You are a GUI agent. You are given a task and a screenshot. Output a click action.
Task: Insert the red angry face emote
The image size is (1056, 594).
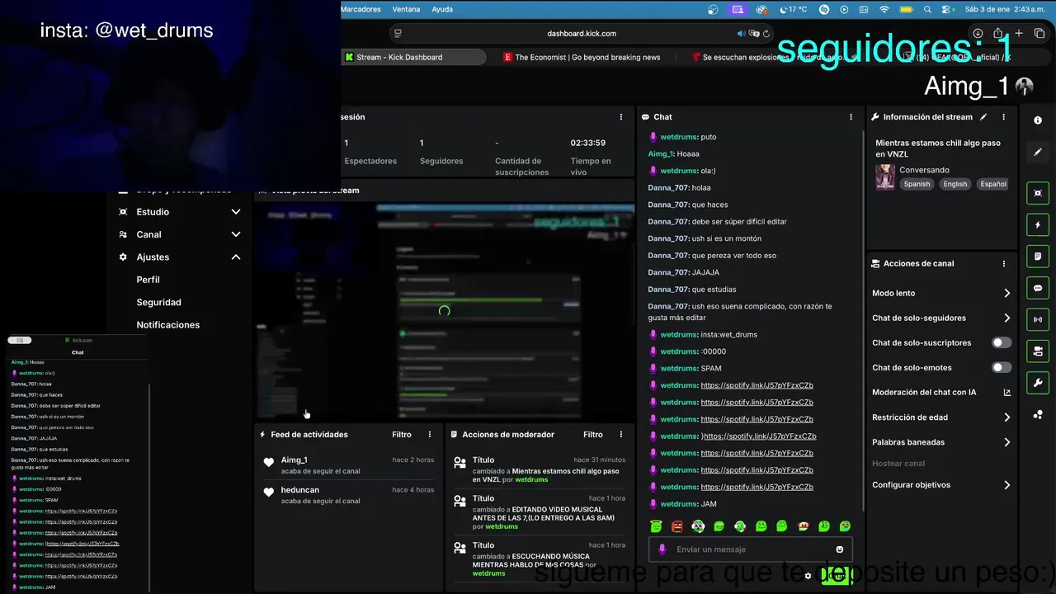(677, 526)
